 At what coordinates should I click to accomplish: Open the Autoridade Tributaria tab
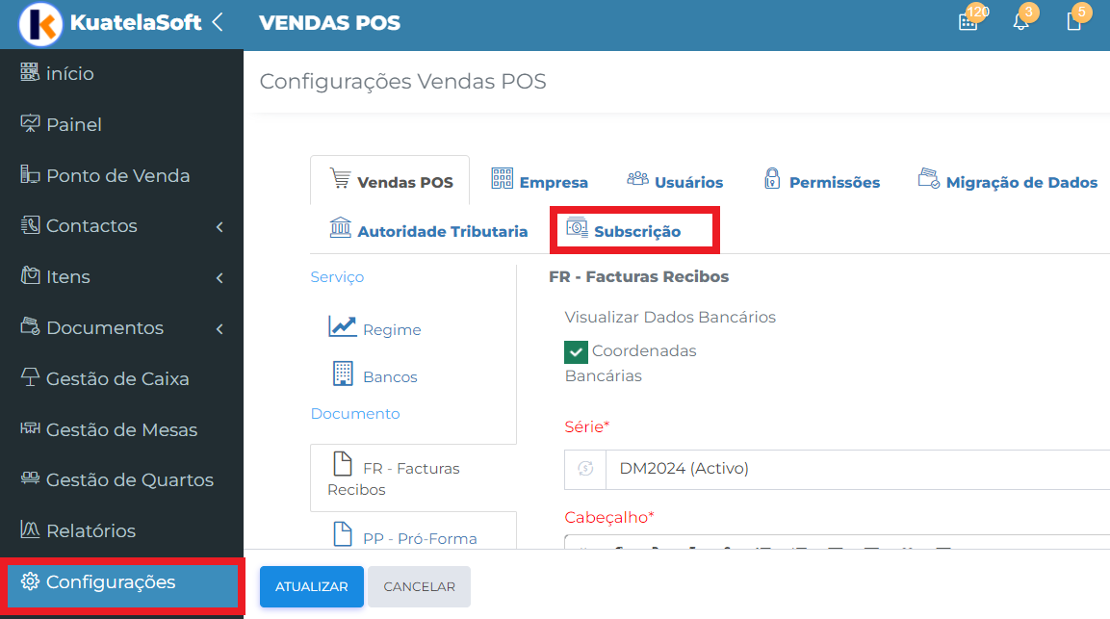[428, 229]
